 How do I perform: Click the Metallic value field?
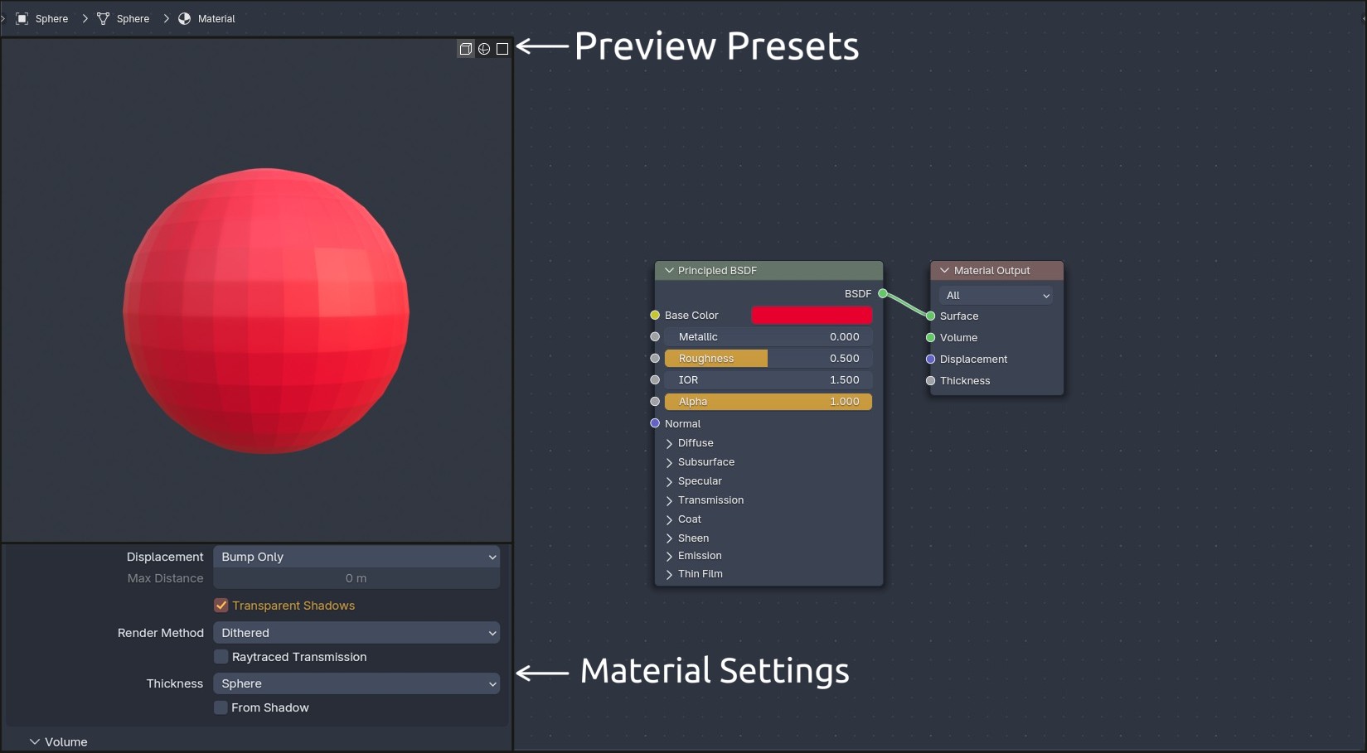[x=768, y=336]
